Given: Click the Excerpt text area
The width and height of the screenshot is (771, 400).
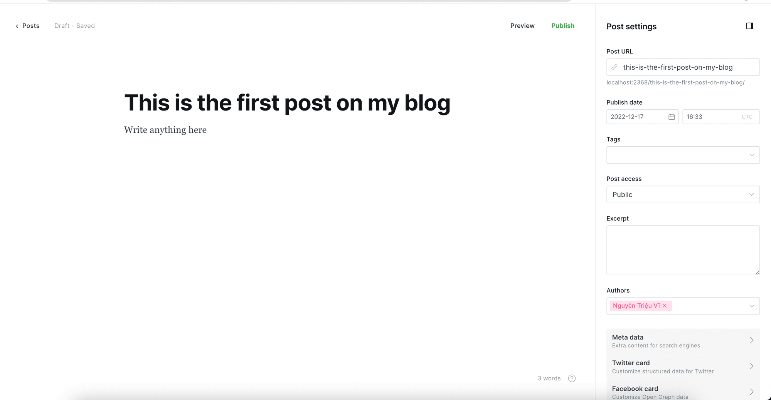Looking at the screenshot, I should tap(682, 250).
